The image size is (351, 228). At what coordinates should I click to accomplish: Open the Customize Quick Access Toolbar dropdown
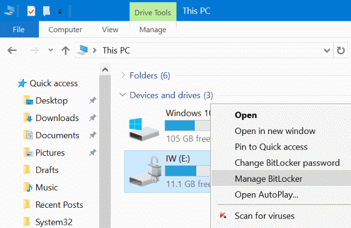click(60, 12)
